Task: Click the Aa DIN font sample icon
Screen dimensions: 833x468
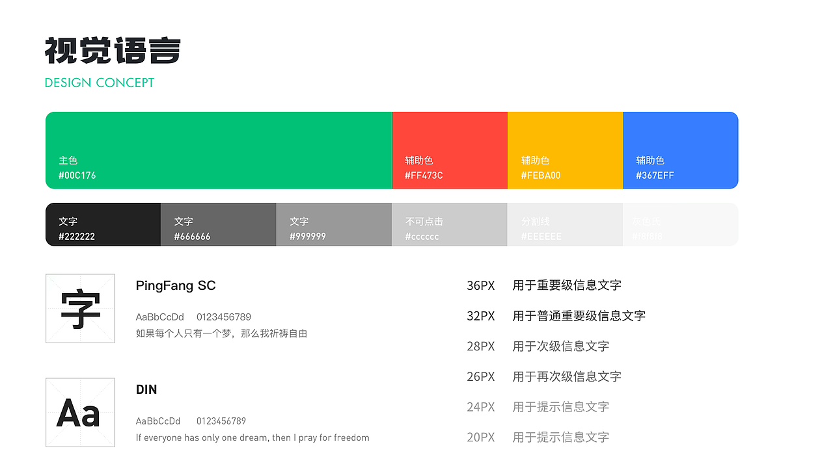Action: tap(80, 412)
